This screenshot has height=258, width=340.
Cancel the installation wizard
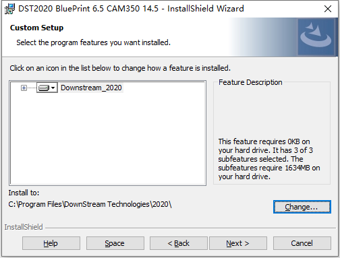tap(302, 243)
